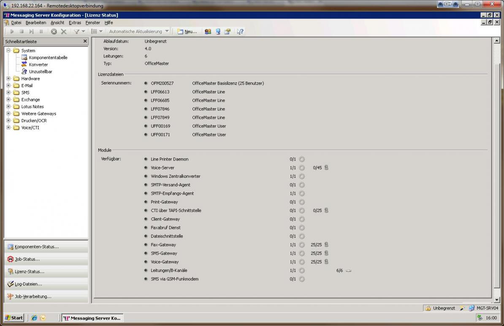Expand the Voice/CTI tree node

tap(8, 128)
